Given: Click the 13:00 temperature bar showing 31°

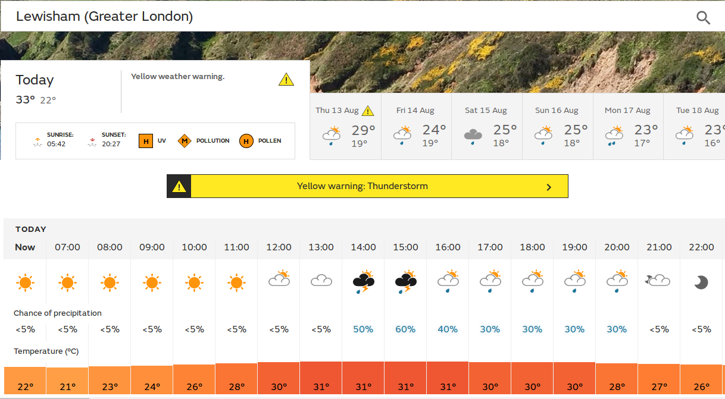Looking at the screenshot, I should 321,379.
